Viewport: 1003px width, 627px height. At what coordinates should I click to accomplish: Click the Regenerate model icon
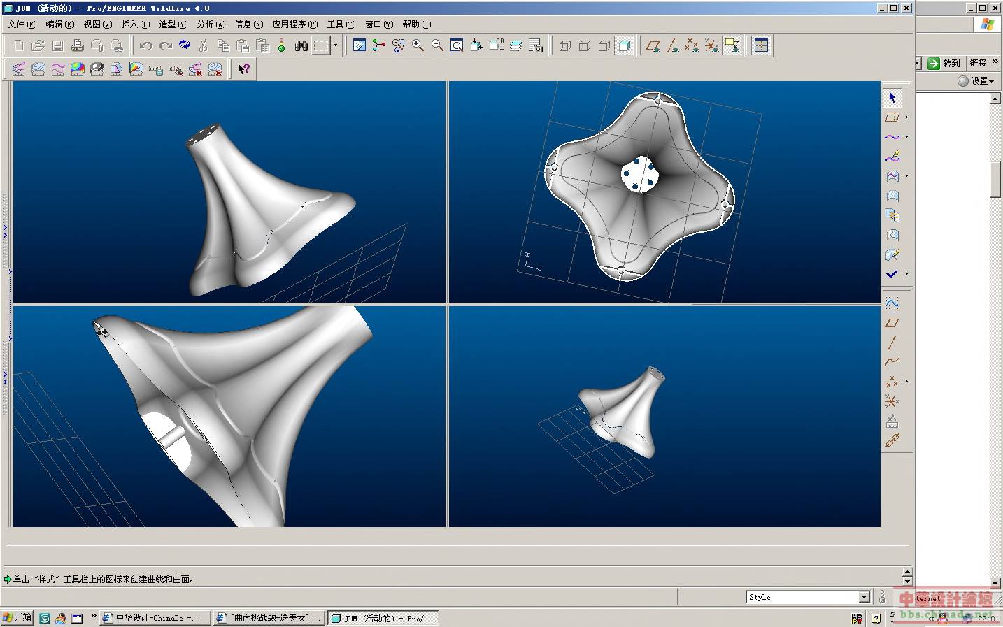coord(185,45)
